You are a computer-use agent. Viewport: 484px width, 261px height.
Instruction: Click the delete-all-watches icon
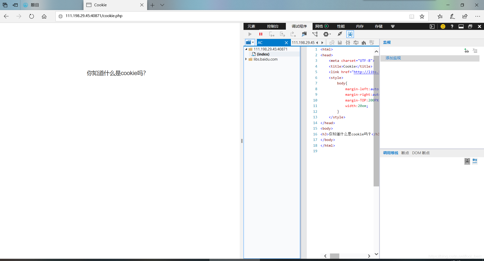point(475,51)
